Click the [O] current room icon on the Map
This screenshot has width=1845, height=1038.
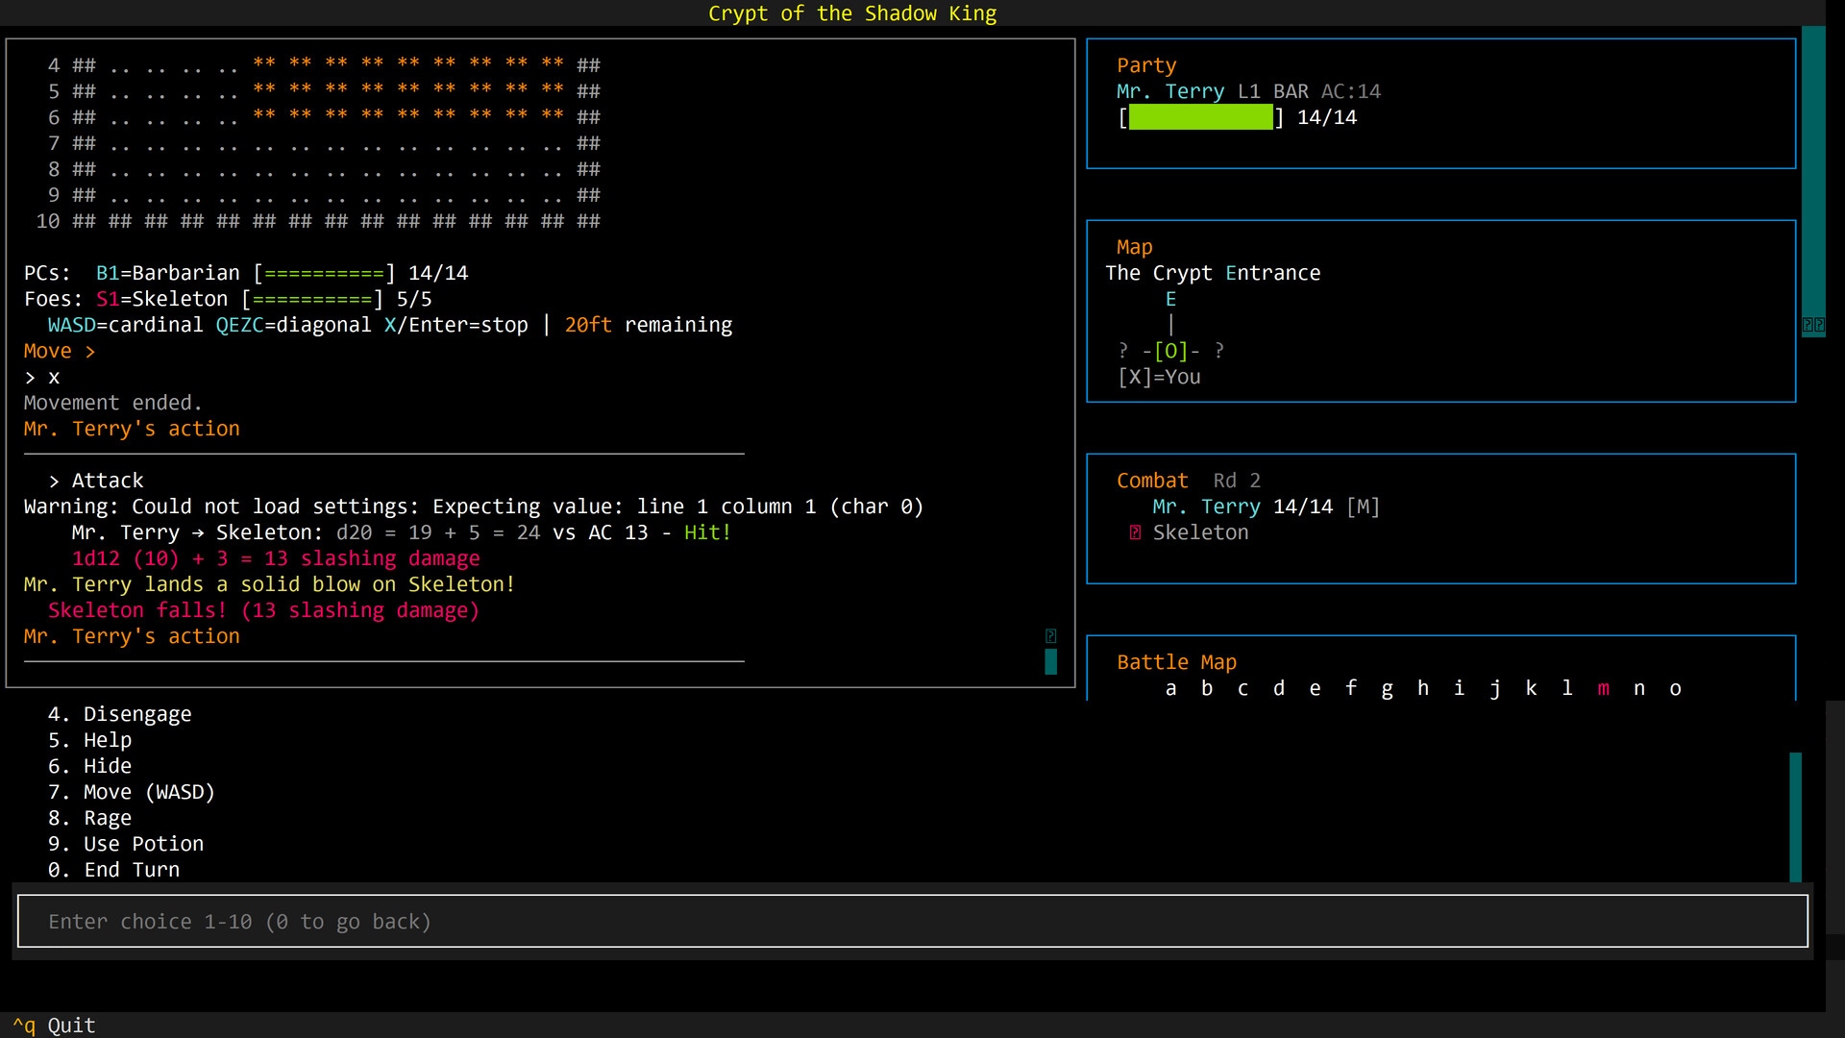point(1170,350)
